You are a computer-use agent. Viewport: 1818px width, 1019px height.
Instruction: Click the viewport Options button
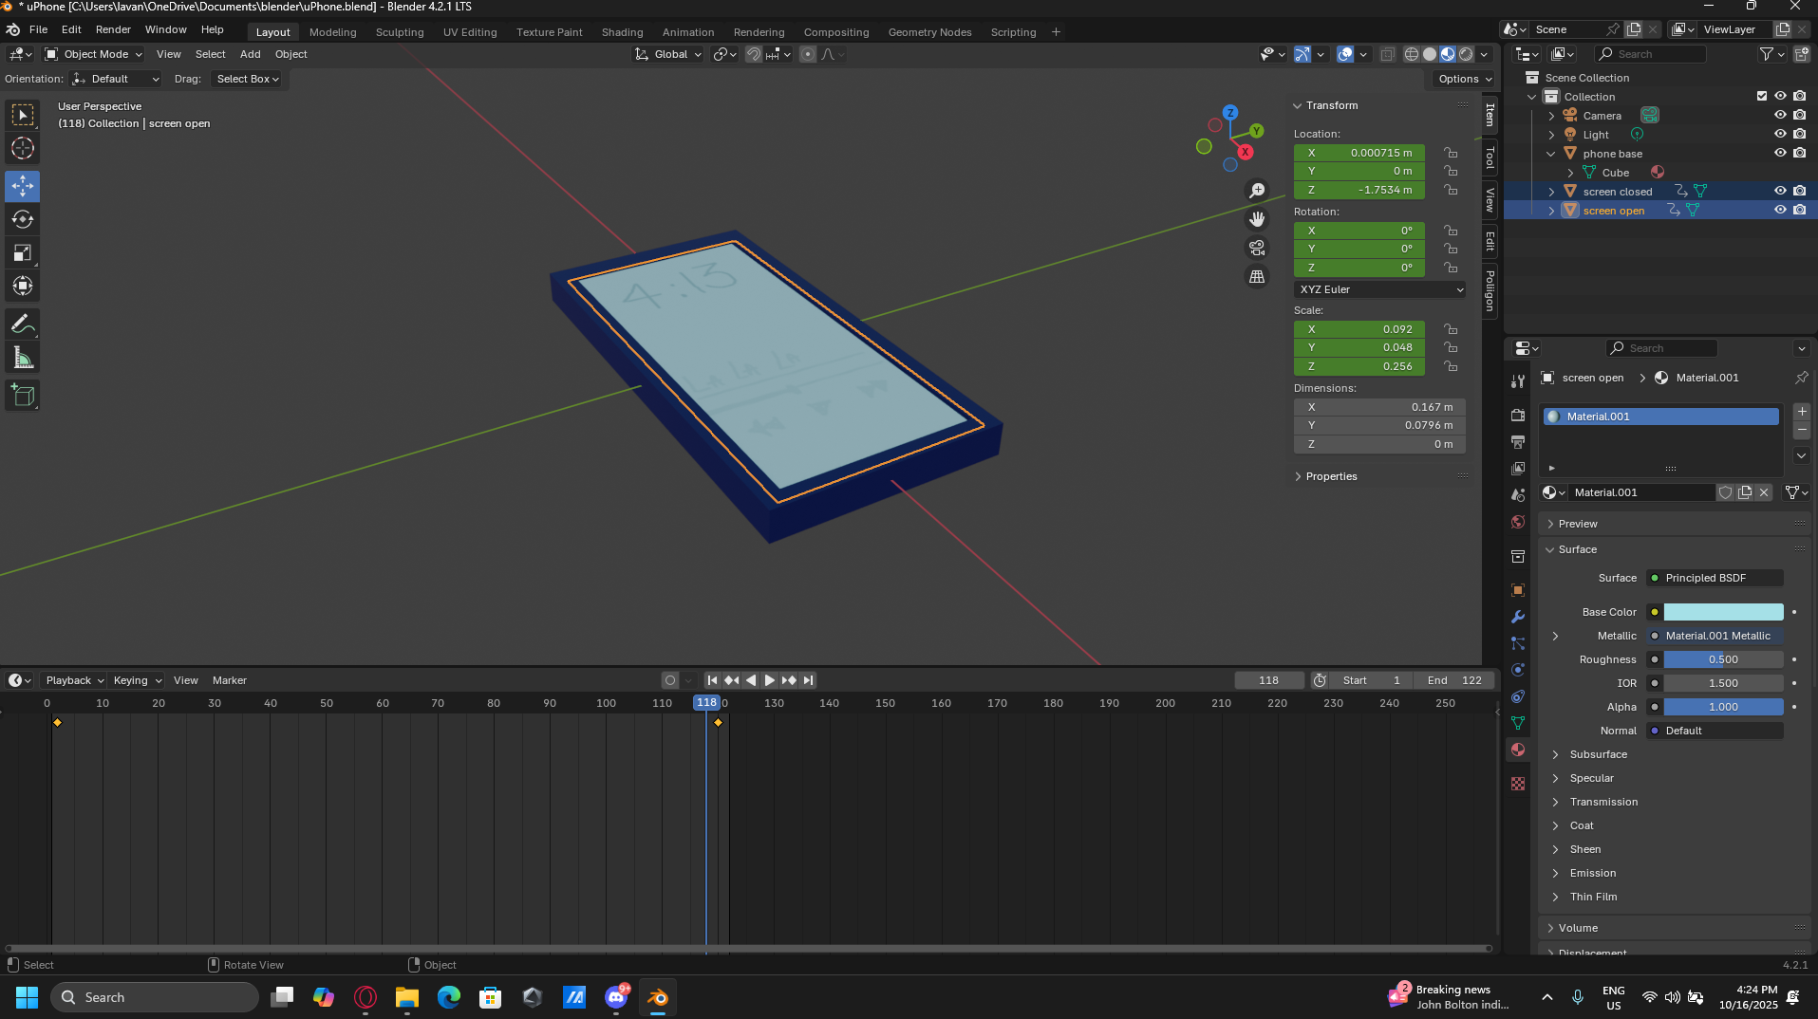click(x=1465, y=79)
